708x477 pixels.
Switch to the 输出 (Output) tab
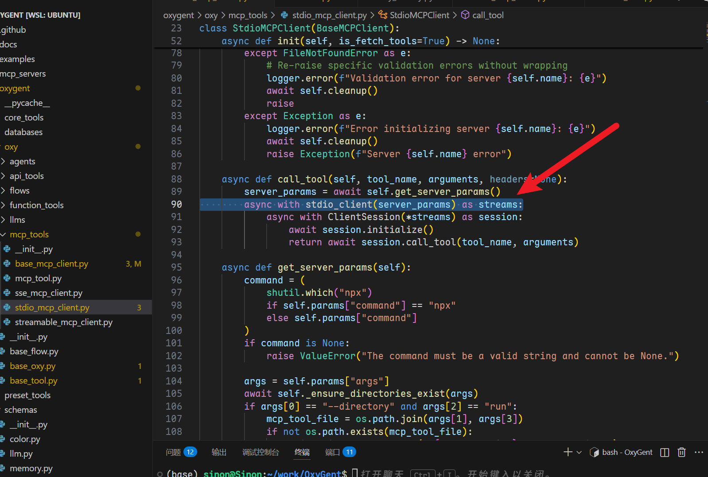[x=219, y=452]
